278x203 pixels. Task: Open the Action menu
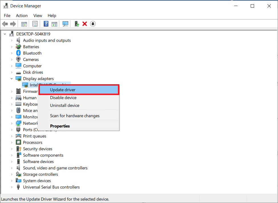tap(22, 16)
